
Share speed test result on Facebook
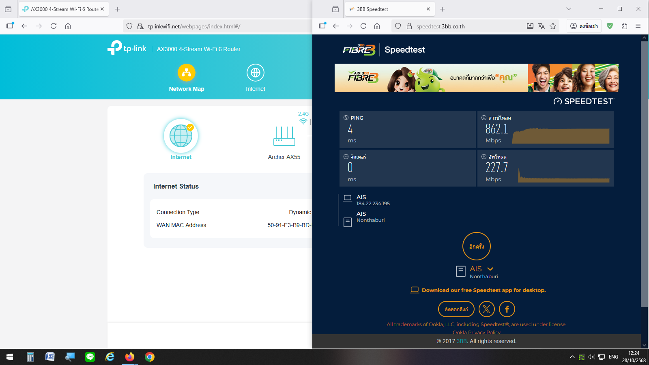507,309
